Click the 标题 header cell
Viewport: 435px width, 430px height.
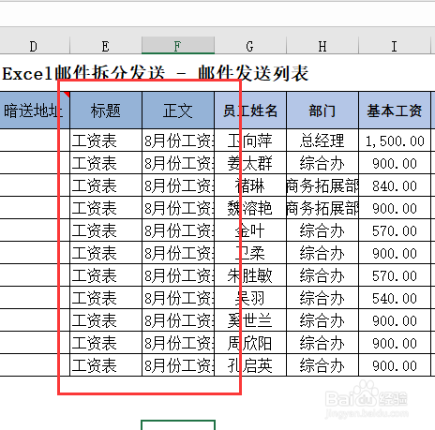point(106,111)
